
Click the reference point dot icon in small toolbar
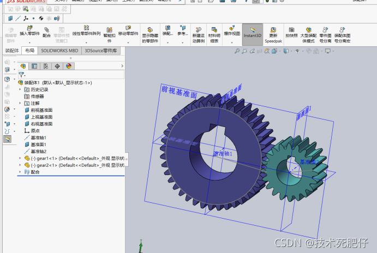[x=33, y=18]
